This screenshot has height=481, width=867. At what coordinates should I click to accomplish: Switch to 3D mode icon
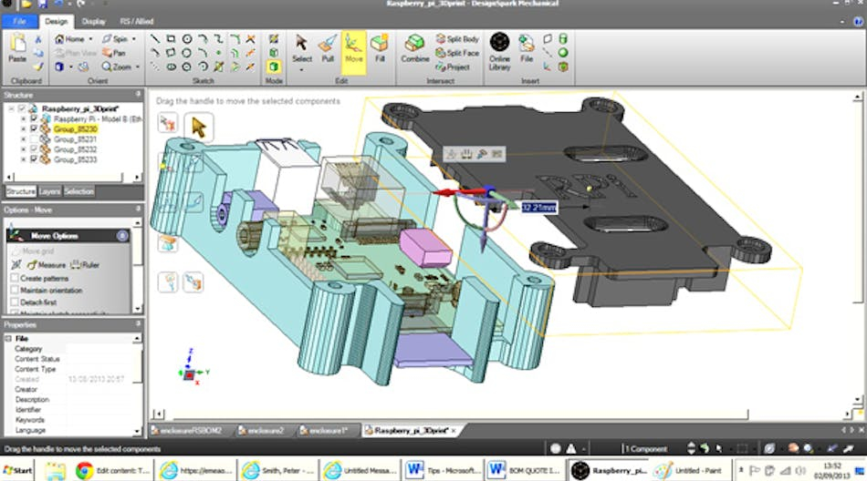point(274,67)
